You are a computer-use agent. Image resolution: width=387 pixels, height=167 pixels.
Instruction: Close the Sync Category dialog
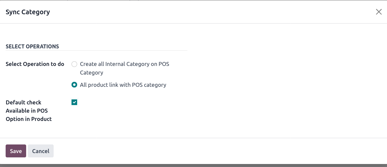pos(379,12)
